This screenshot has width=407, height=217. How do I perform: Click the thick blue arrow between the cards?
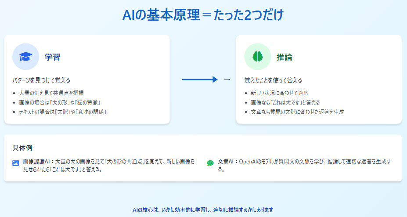coord(200,80)
